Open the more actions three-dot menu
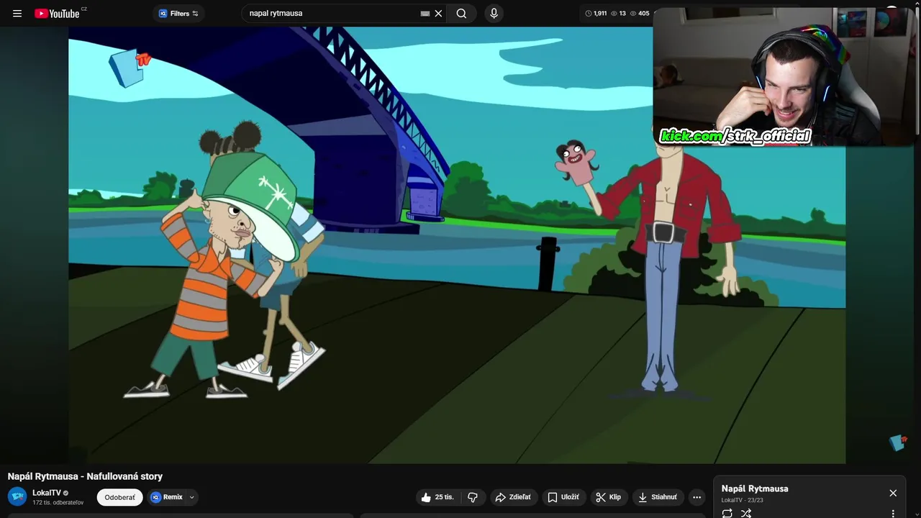This screenshot has height=518, width=921. click(x=697, y=497)
